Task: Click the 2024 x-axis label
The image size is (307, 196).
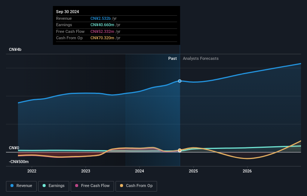Action: click(139, 171)
